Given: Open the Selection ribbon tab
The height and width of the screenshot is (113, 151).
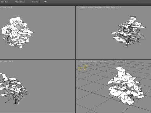Looking at the screenshot, I should click(5, 2).
